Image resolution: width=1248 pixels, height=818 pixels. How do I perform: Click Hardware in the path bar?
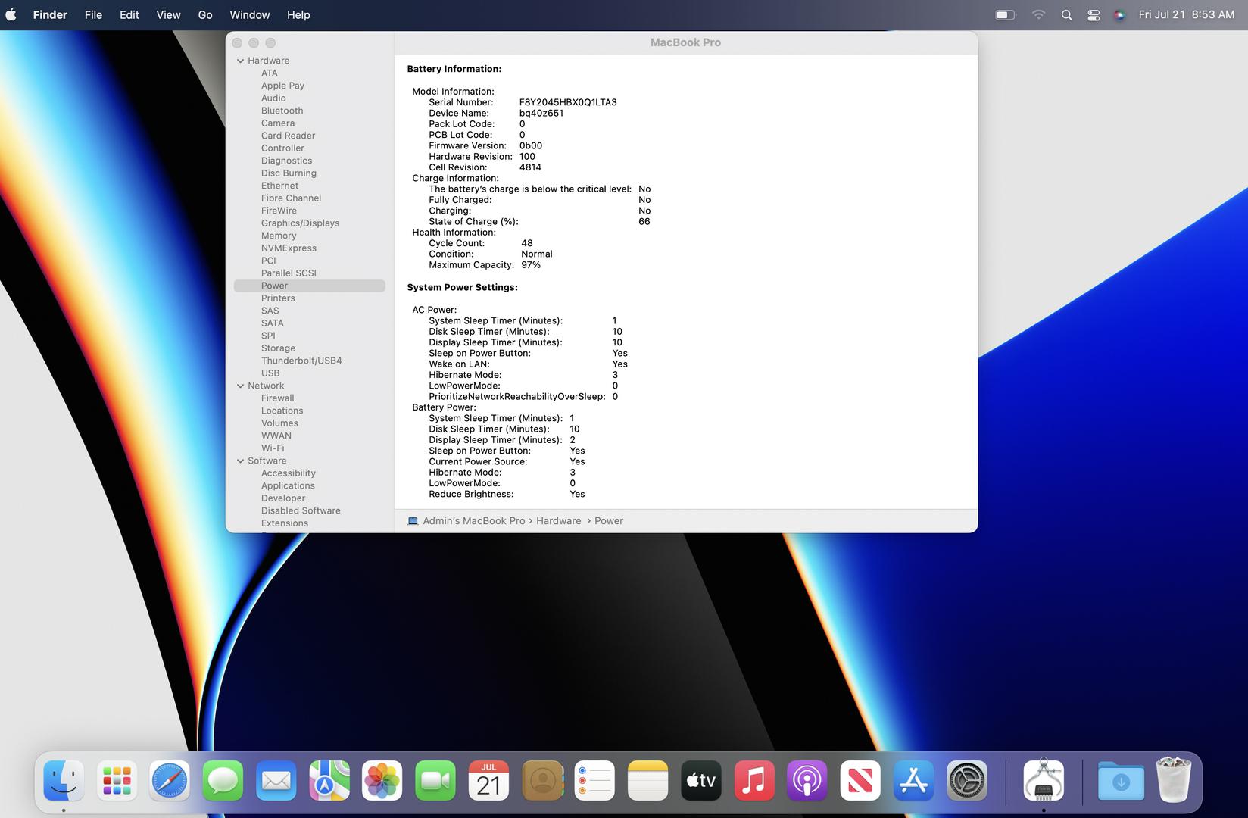[559, 521]
